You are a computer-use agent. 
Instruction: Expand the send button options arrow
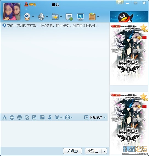[104, 151]
